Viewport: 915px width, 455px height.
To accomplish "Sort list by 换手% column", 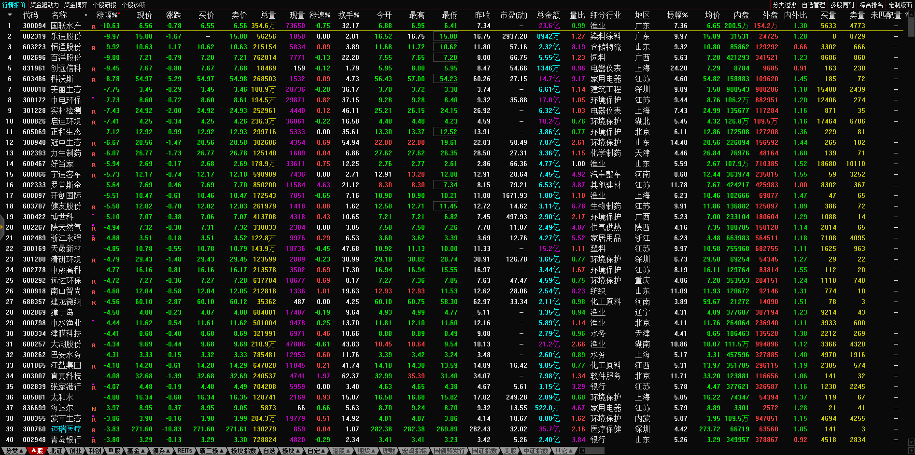I will (x=349, y=15).
